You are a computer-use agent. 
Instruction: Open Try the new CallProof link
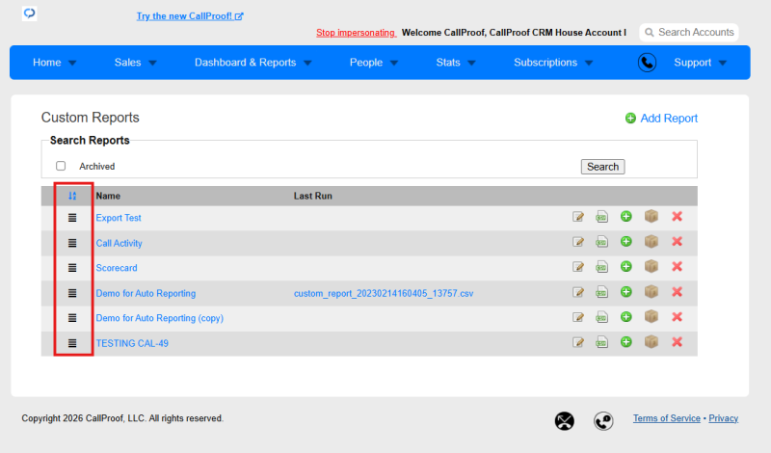coord(190,16)
